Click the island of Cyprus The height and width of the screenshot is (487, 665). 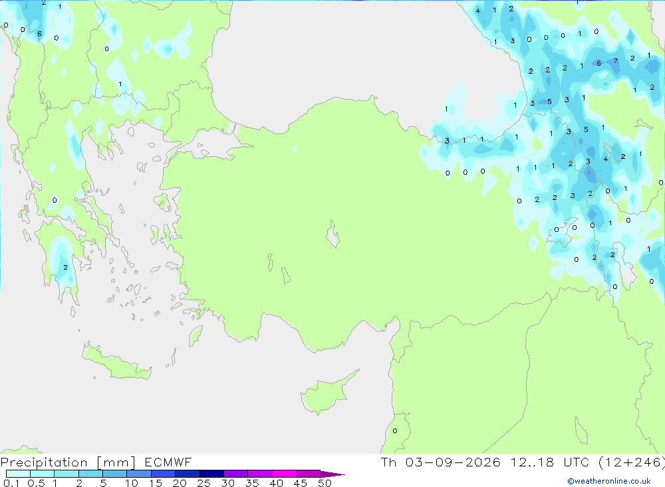coord(327,393)
